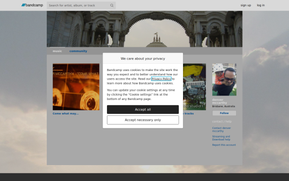Open the Privacy Policy link
Image resolution: width=289 pixels, height=181 pixels.
161,79
